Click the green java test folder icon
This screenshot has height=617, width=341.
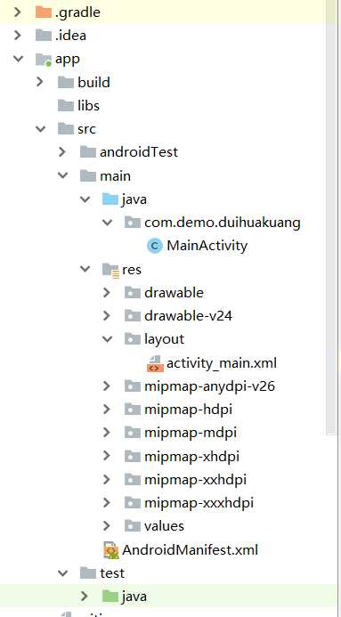(x=110, y=597)
